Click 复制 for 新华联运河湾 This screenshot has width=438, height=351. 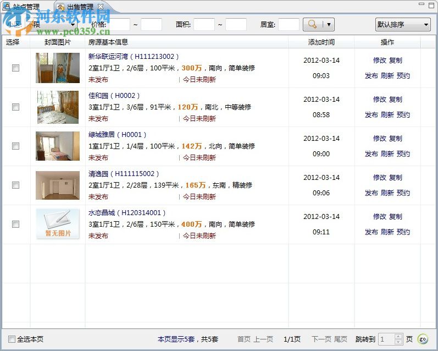[396, 61]
